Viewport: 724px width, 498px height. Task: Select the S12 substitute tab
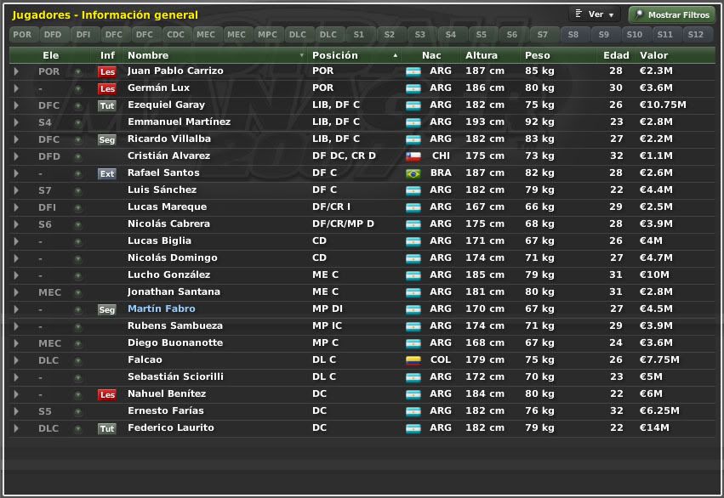click(695, 35)
